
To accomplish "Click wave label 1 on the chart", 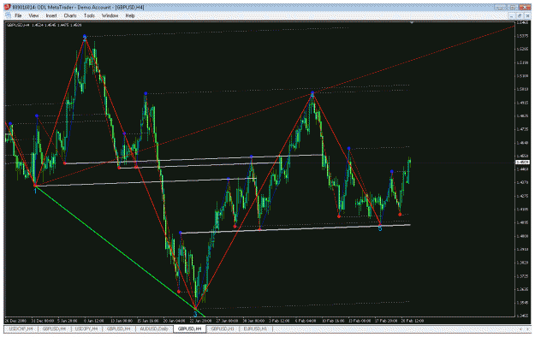I will (35, 191).
